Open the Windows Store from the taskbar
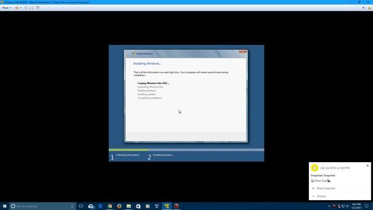373x210 pixels. click(138, 206)
